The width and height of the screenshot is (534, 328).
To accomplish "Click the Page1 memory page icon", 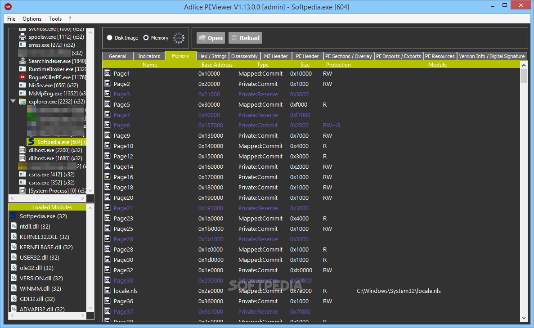I will 107,73.
